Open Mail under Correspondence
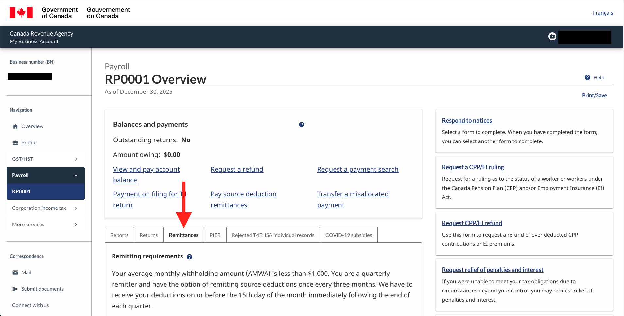The image size is (624, 316). pos(26,273)
